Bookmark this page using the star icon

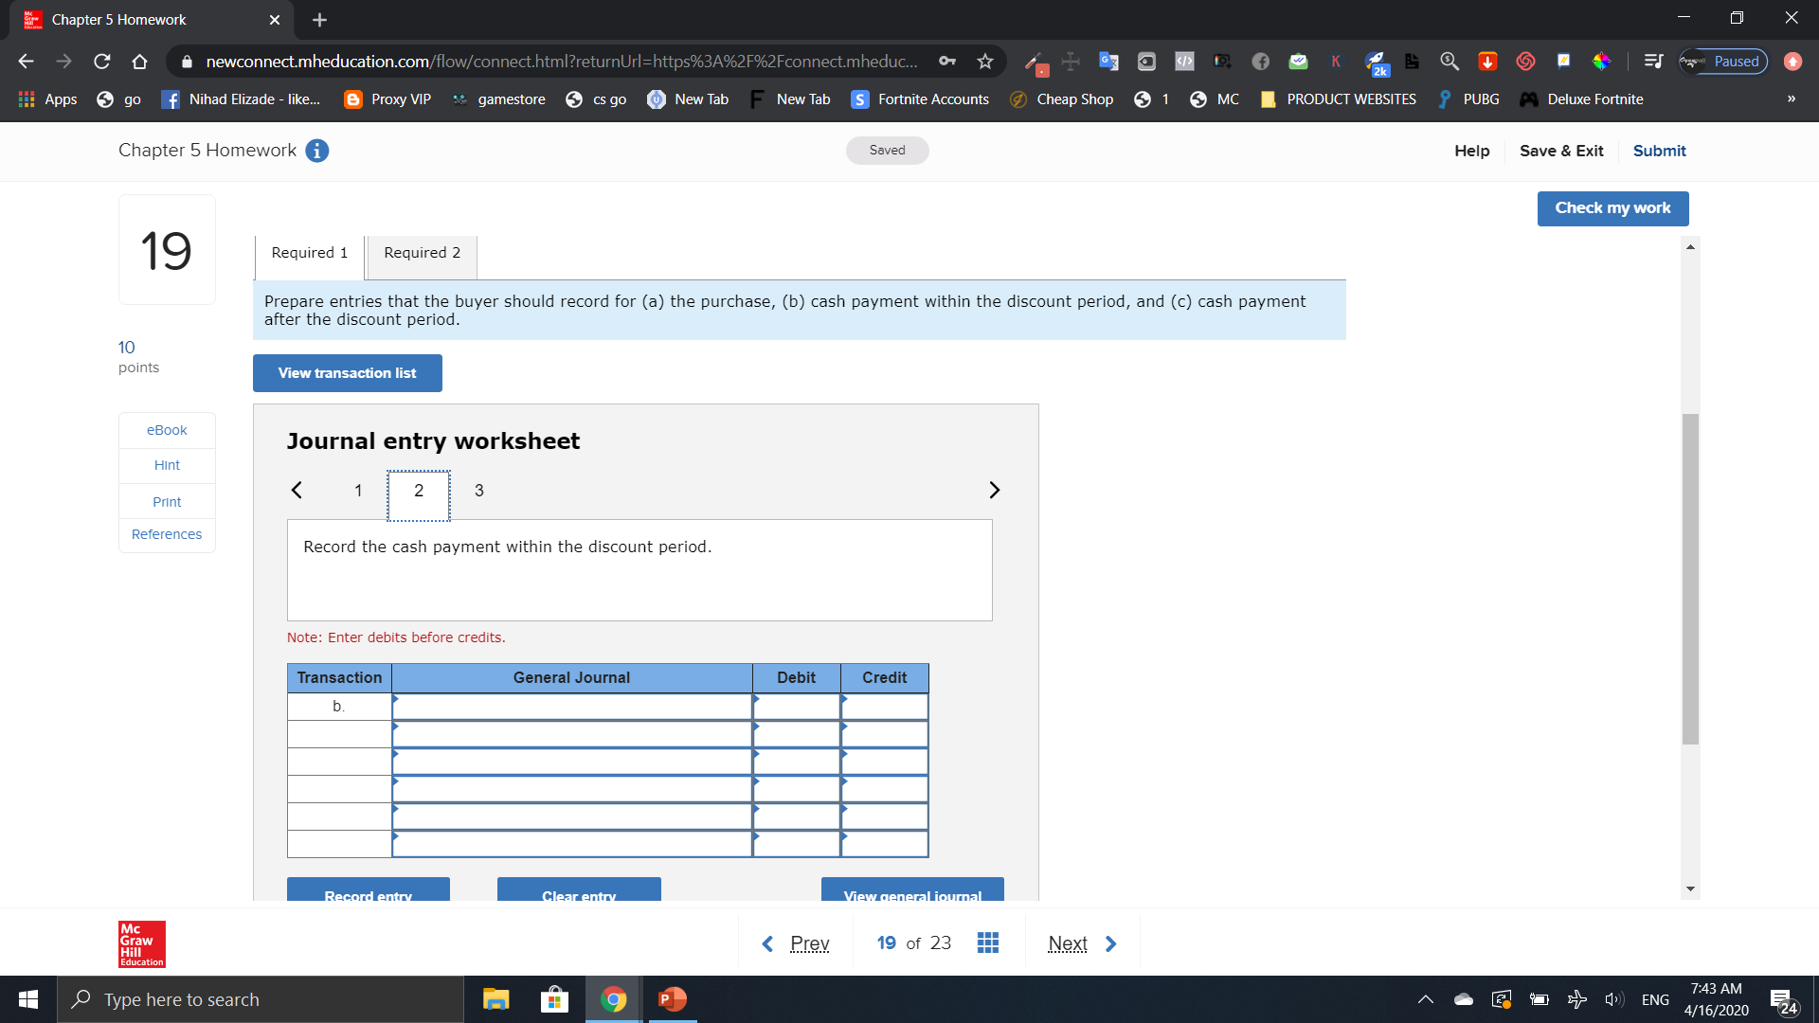[984, 61]
